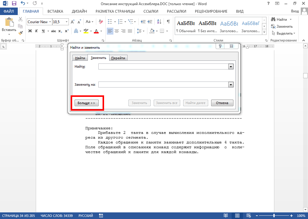Screen dimensions: 308x219
Task: Click the Clear Formatting eraser icon
Action: [x=101, y=22]
